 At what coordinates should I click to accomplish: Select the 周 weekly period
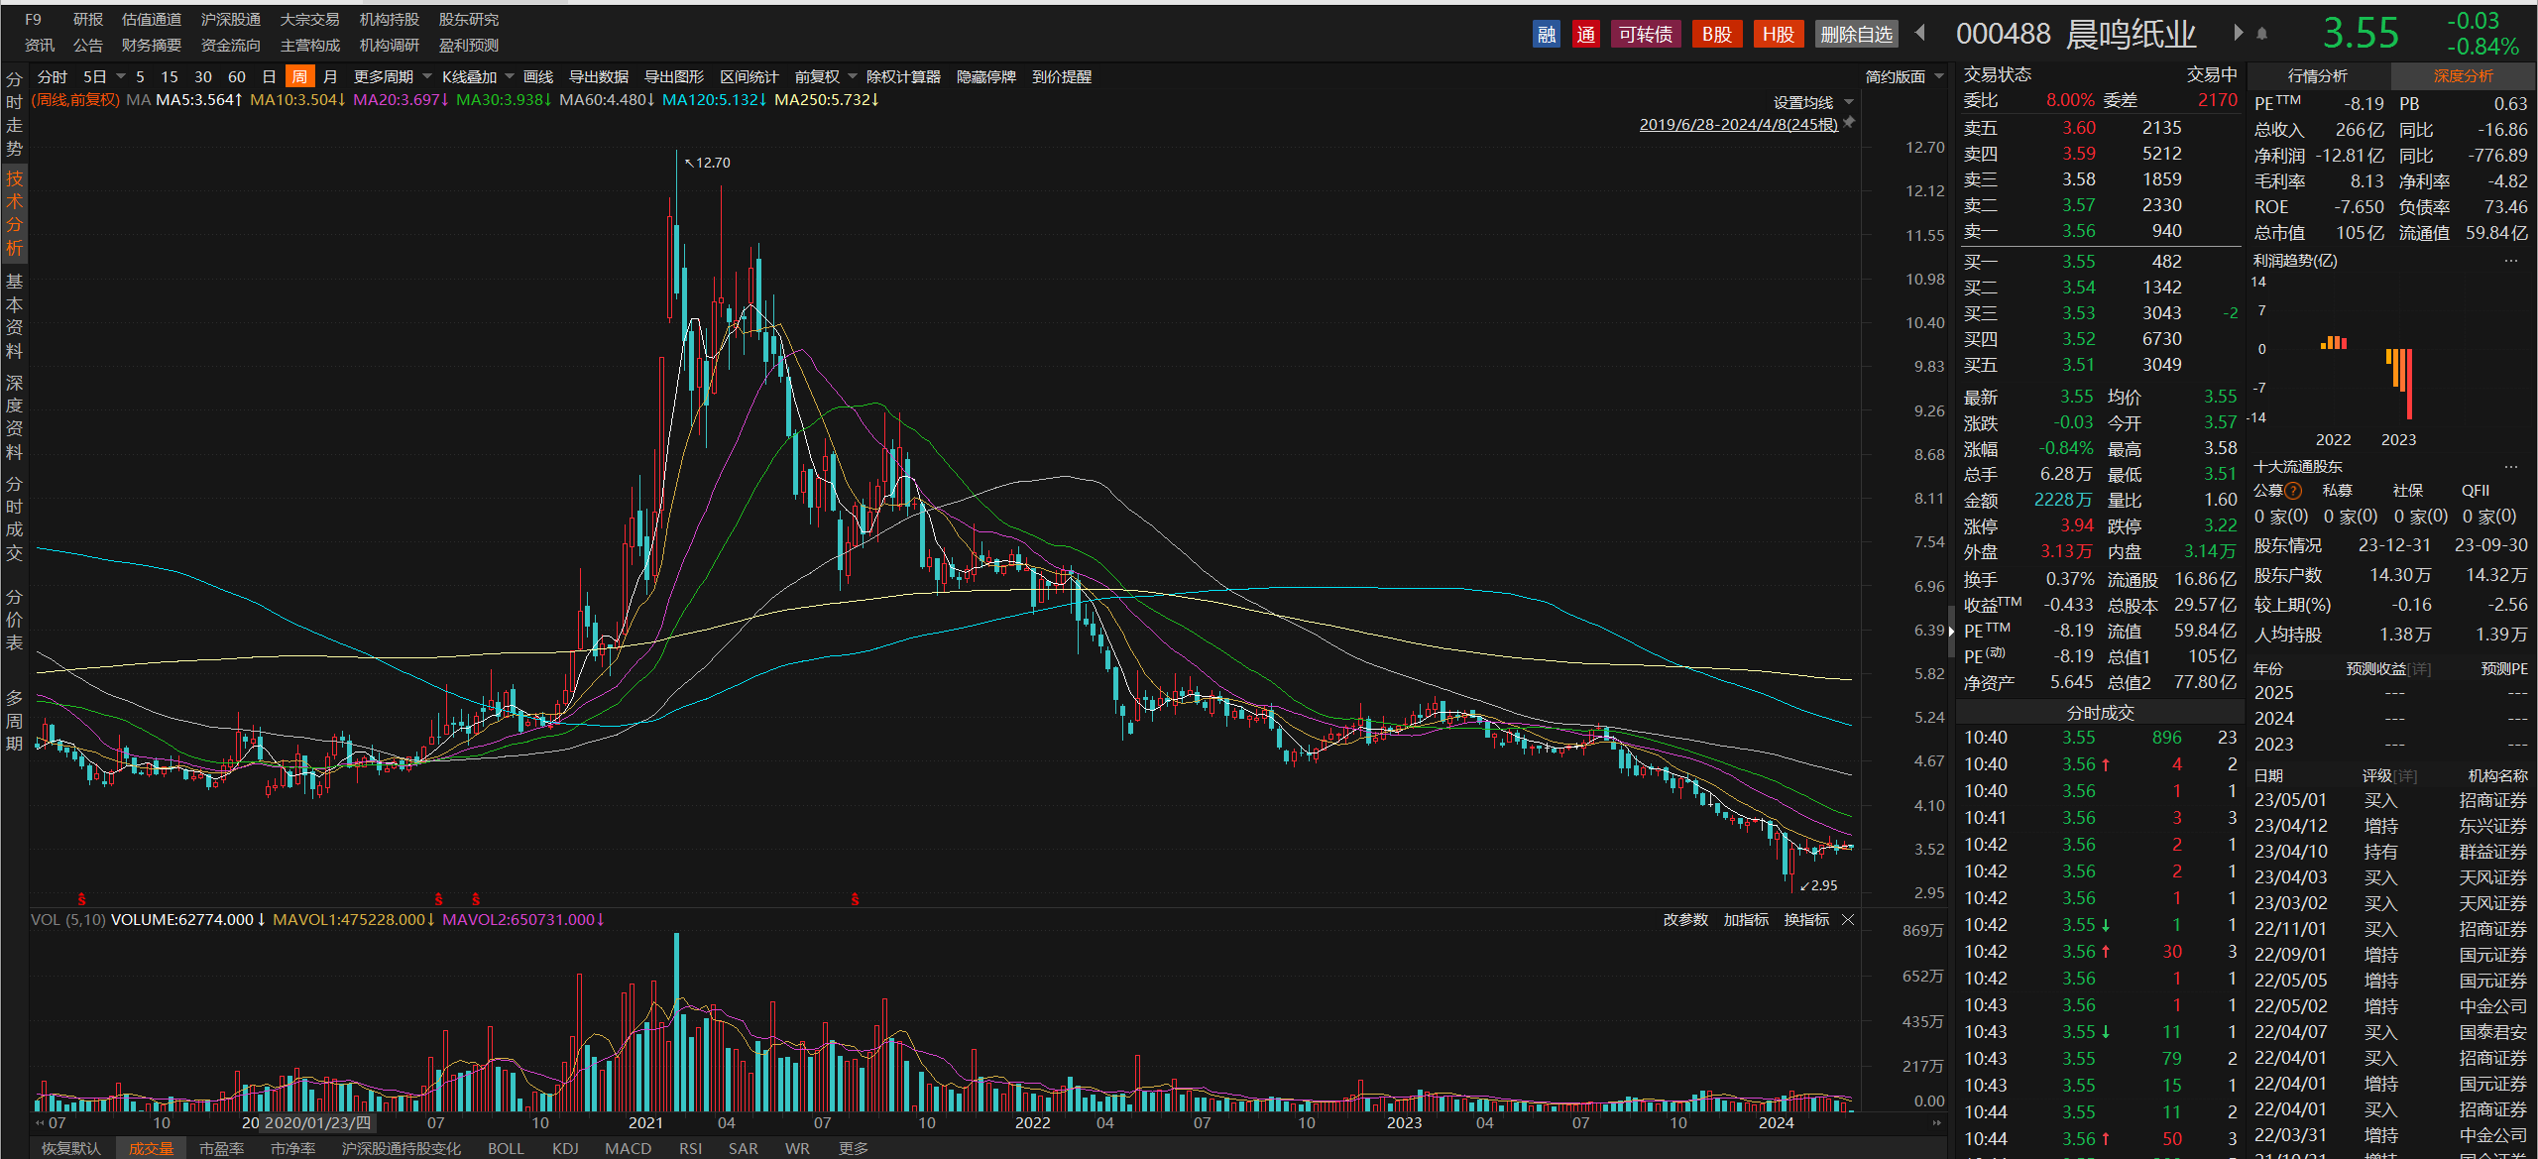click(x=299, y=76)
